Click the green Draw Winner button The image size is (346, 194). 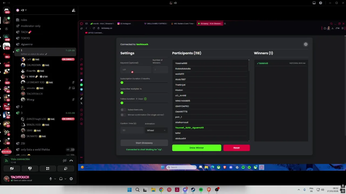click(x=197, y=148)
